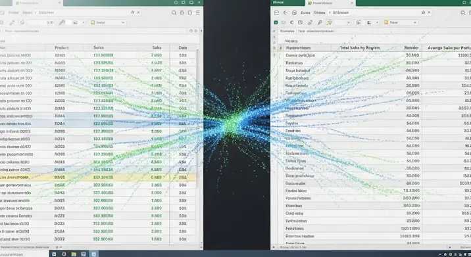Open the yellow-icon dropdown in left window toolbar
471x257 pixels.
(108, 22)
